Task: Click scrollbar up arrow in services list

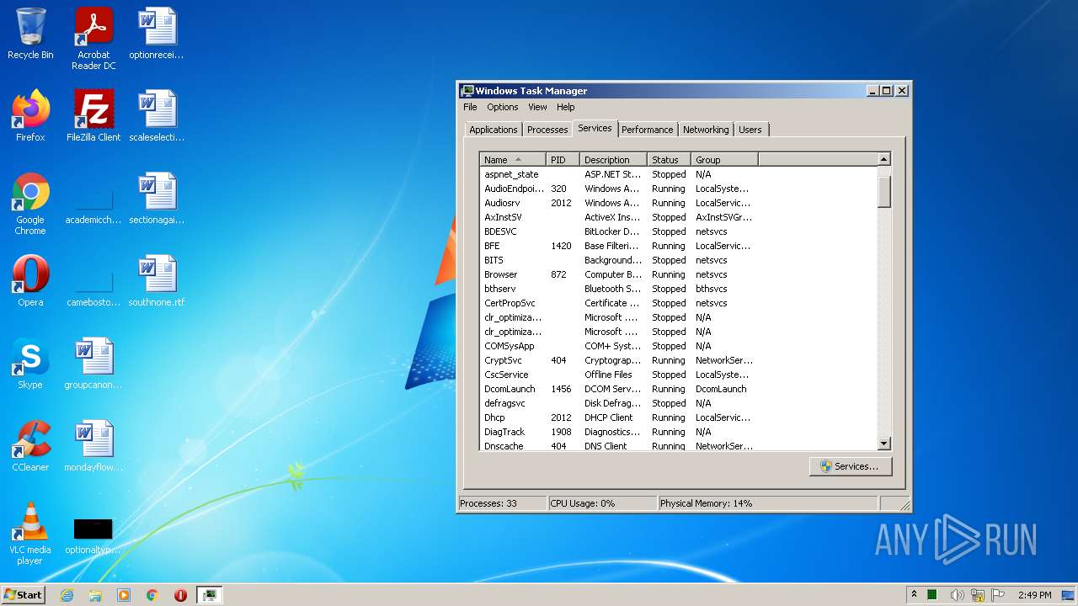Action: pos(883,159)
